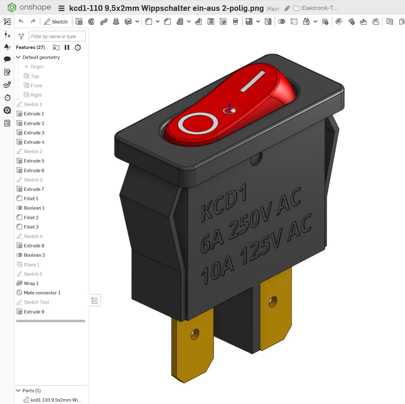
Task: Click the Onshape logo
Action: point(29,7)
